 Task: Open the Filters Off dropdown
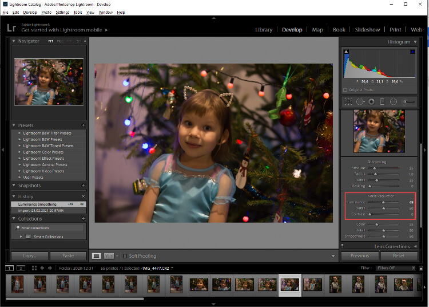coord(396,268)
